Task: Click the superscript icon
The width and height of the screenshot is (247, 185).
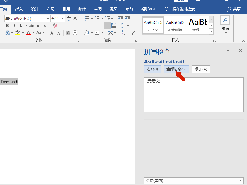Action: pyautogui.click(x=45, y=26)
